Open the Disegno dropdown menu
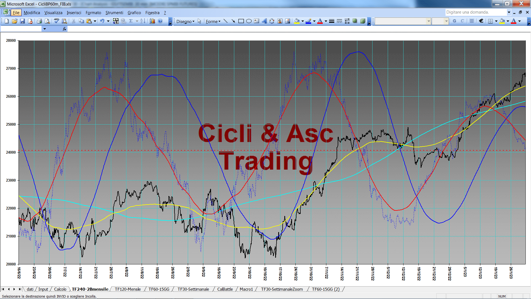The width and height of the screenshot is (531, 299). (185, 21)
